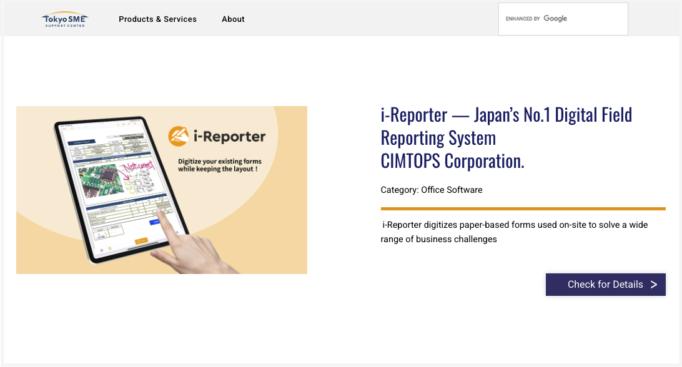
Task: Click the orange divider line under category
Action: [x=523, y=208]
